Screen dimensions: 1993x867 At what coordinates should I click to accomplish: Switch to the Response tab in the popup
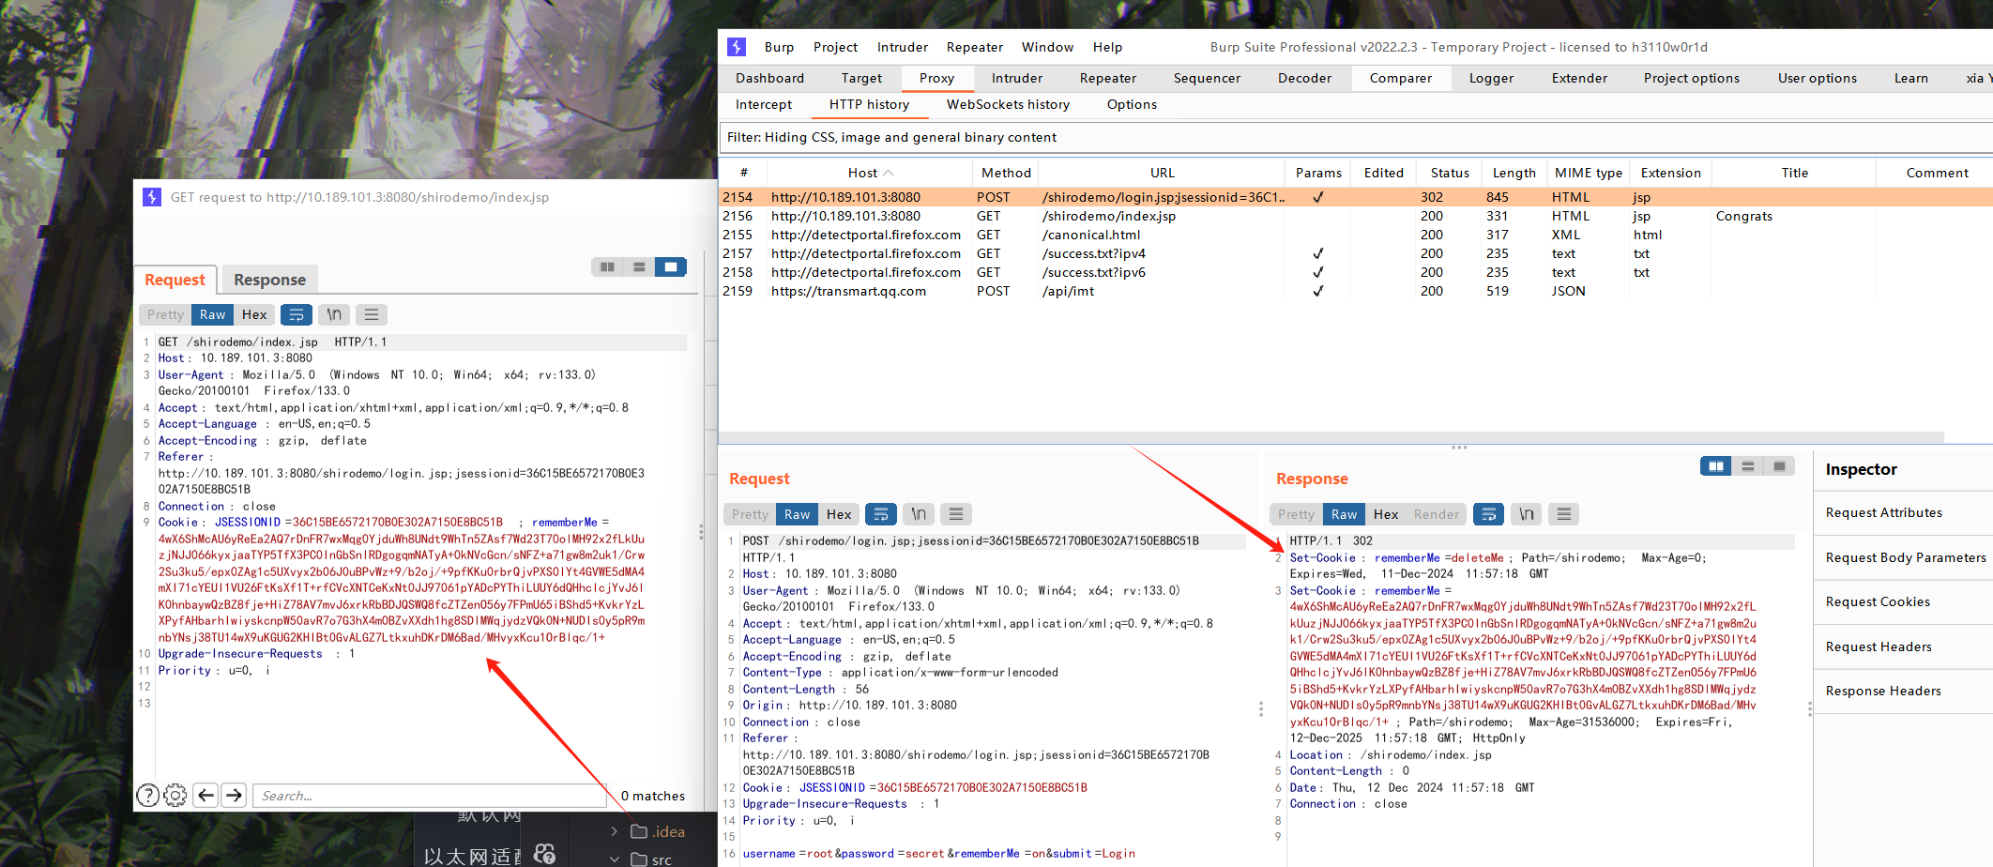269,280
